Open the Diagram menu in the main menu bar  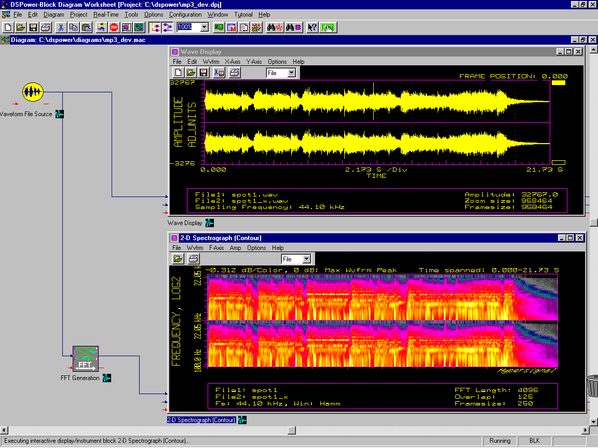point(54,15)
